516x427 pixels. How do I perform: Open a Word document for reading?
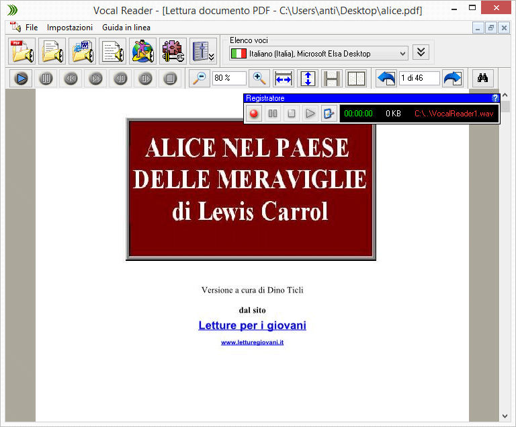click(82, 51)
